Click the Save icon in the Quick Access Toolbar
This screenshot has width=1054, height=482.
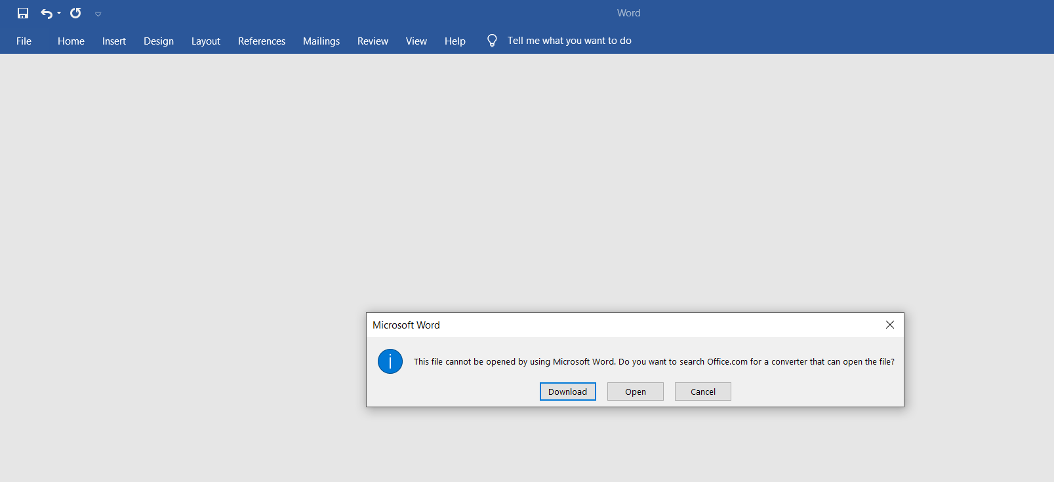click(23, 13)
